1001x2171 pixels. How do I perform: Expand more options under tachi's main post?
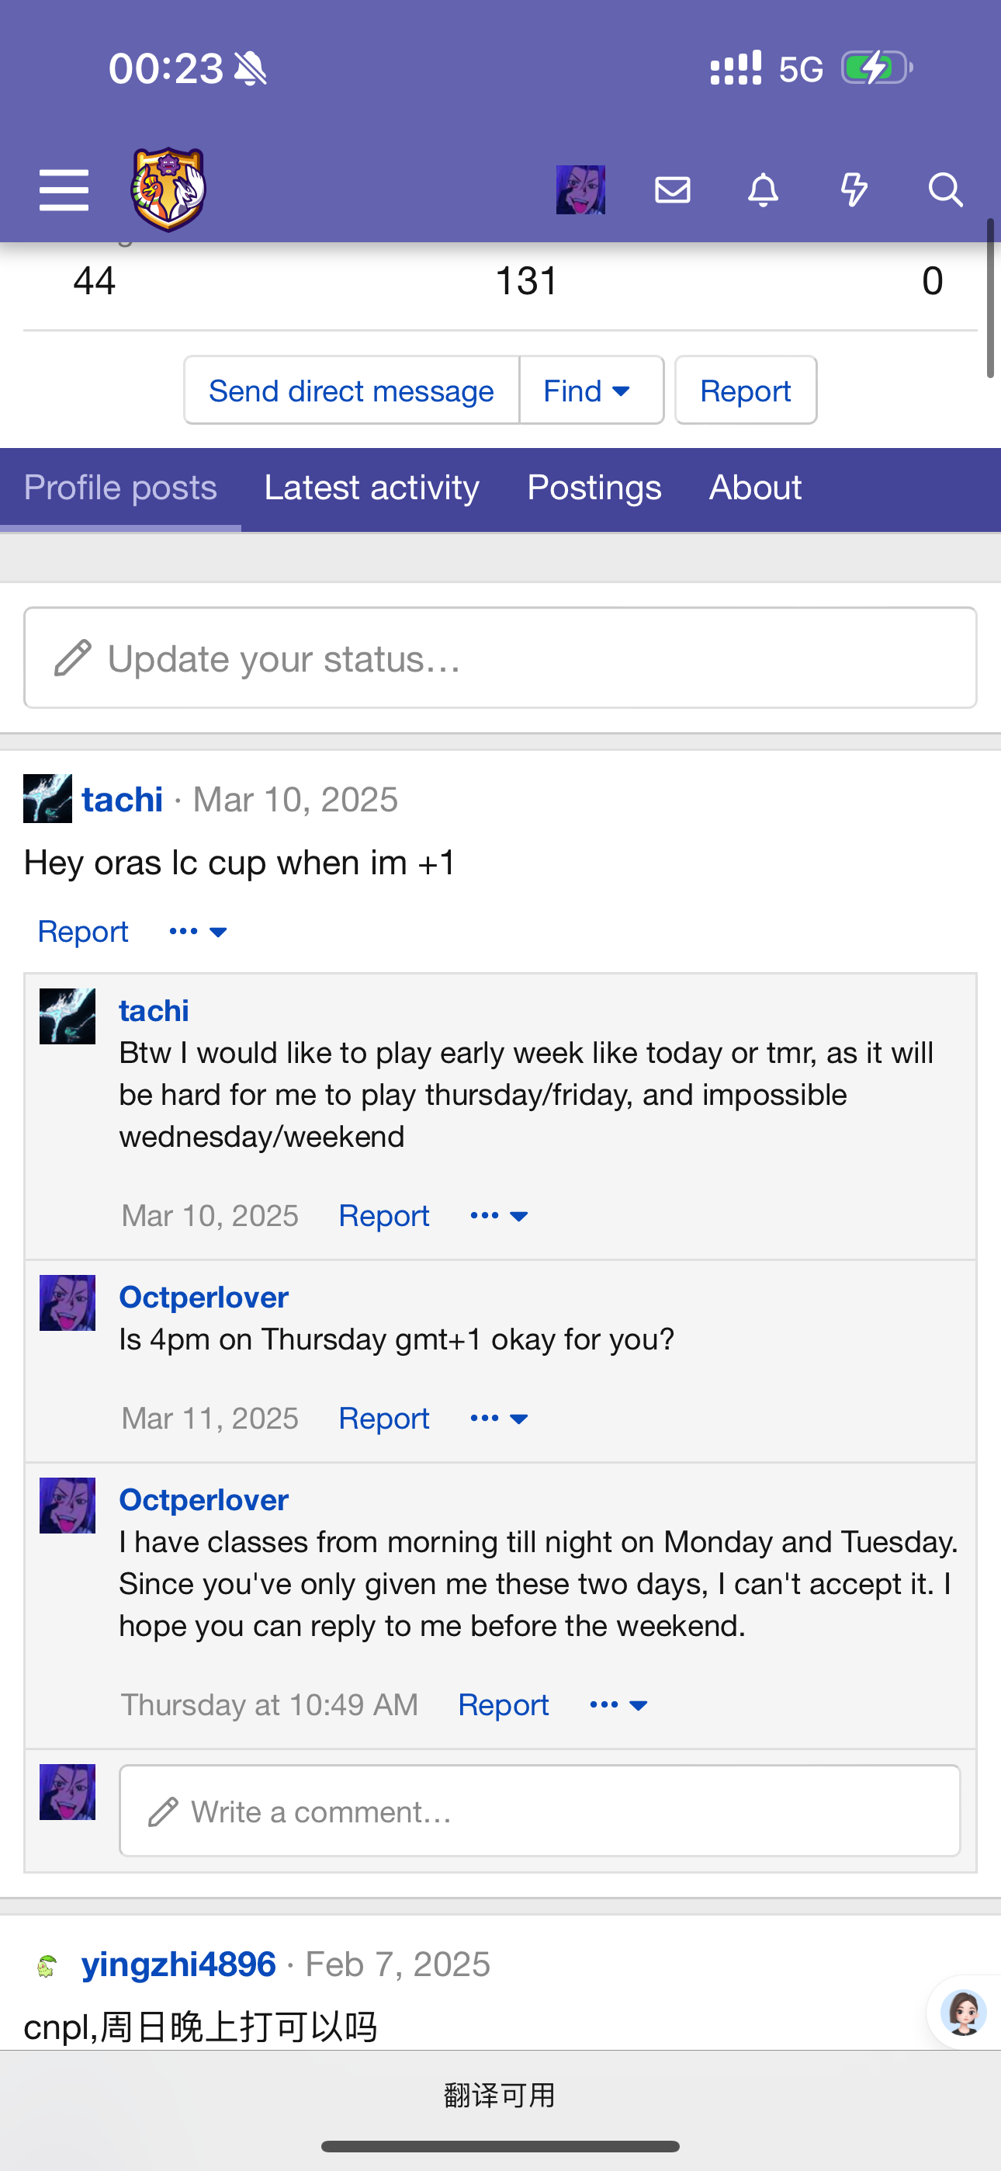tap(198, 931)
